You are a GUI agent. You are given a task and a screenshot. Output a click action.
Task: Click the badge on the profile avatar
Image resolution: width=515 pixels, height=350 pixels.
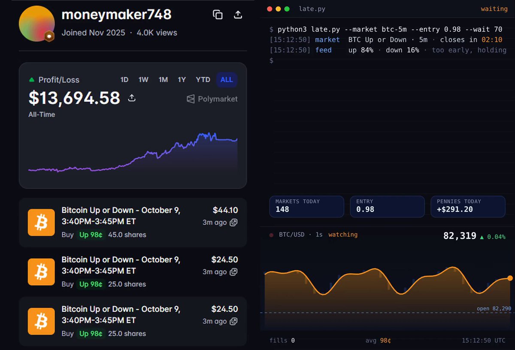click(x=50, y=37)
